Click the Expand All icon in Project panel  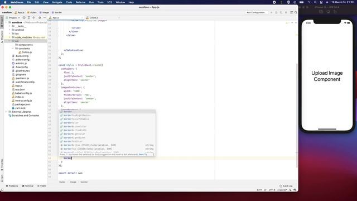[29, 17]
